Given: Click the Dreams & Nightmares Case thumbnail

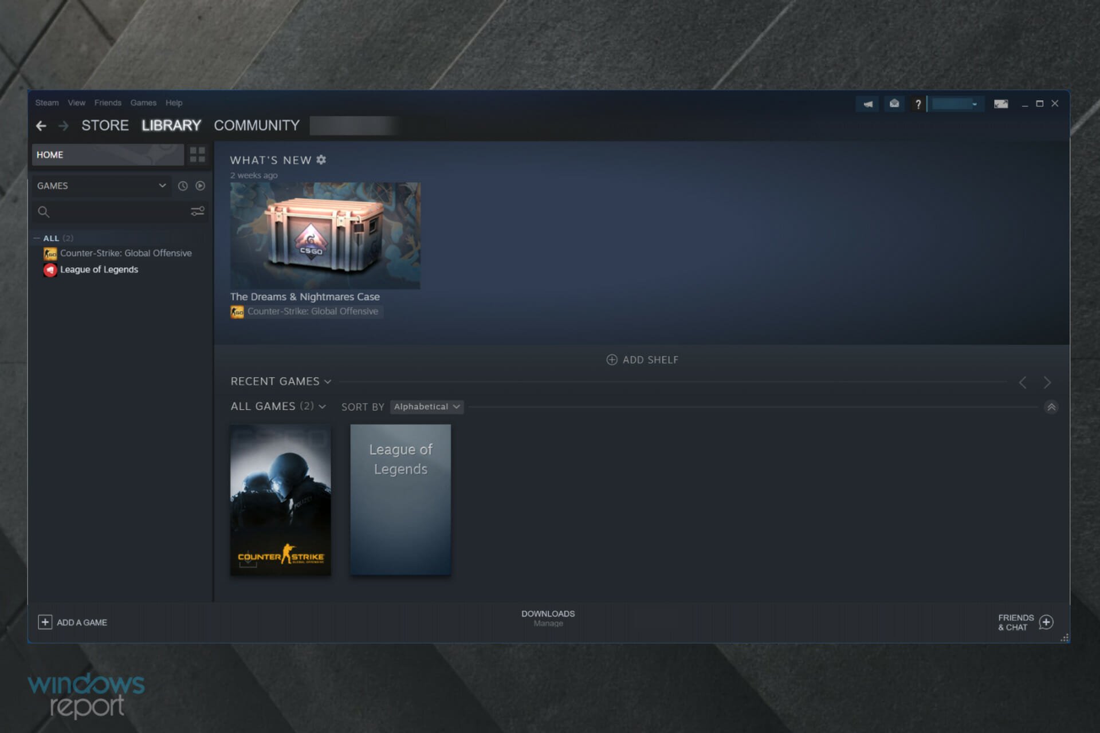Looking at the screenshot, I should (325, 235).
